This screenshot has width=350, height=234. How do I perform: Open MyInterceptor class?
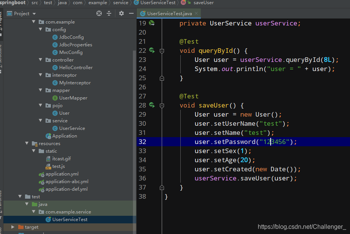(72, 82)
